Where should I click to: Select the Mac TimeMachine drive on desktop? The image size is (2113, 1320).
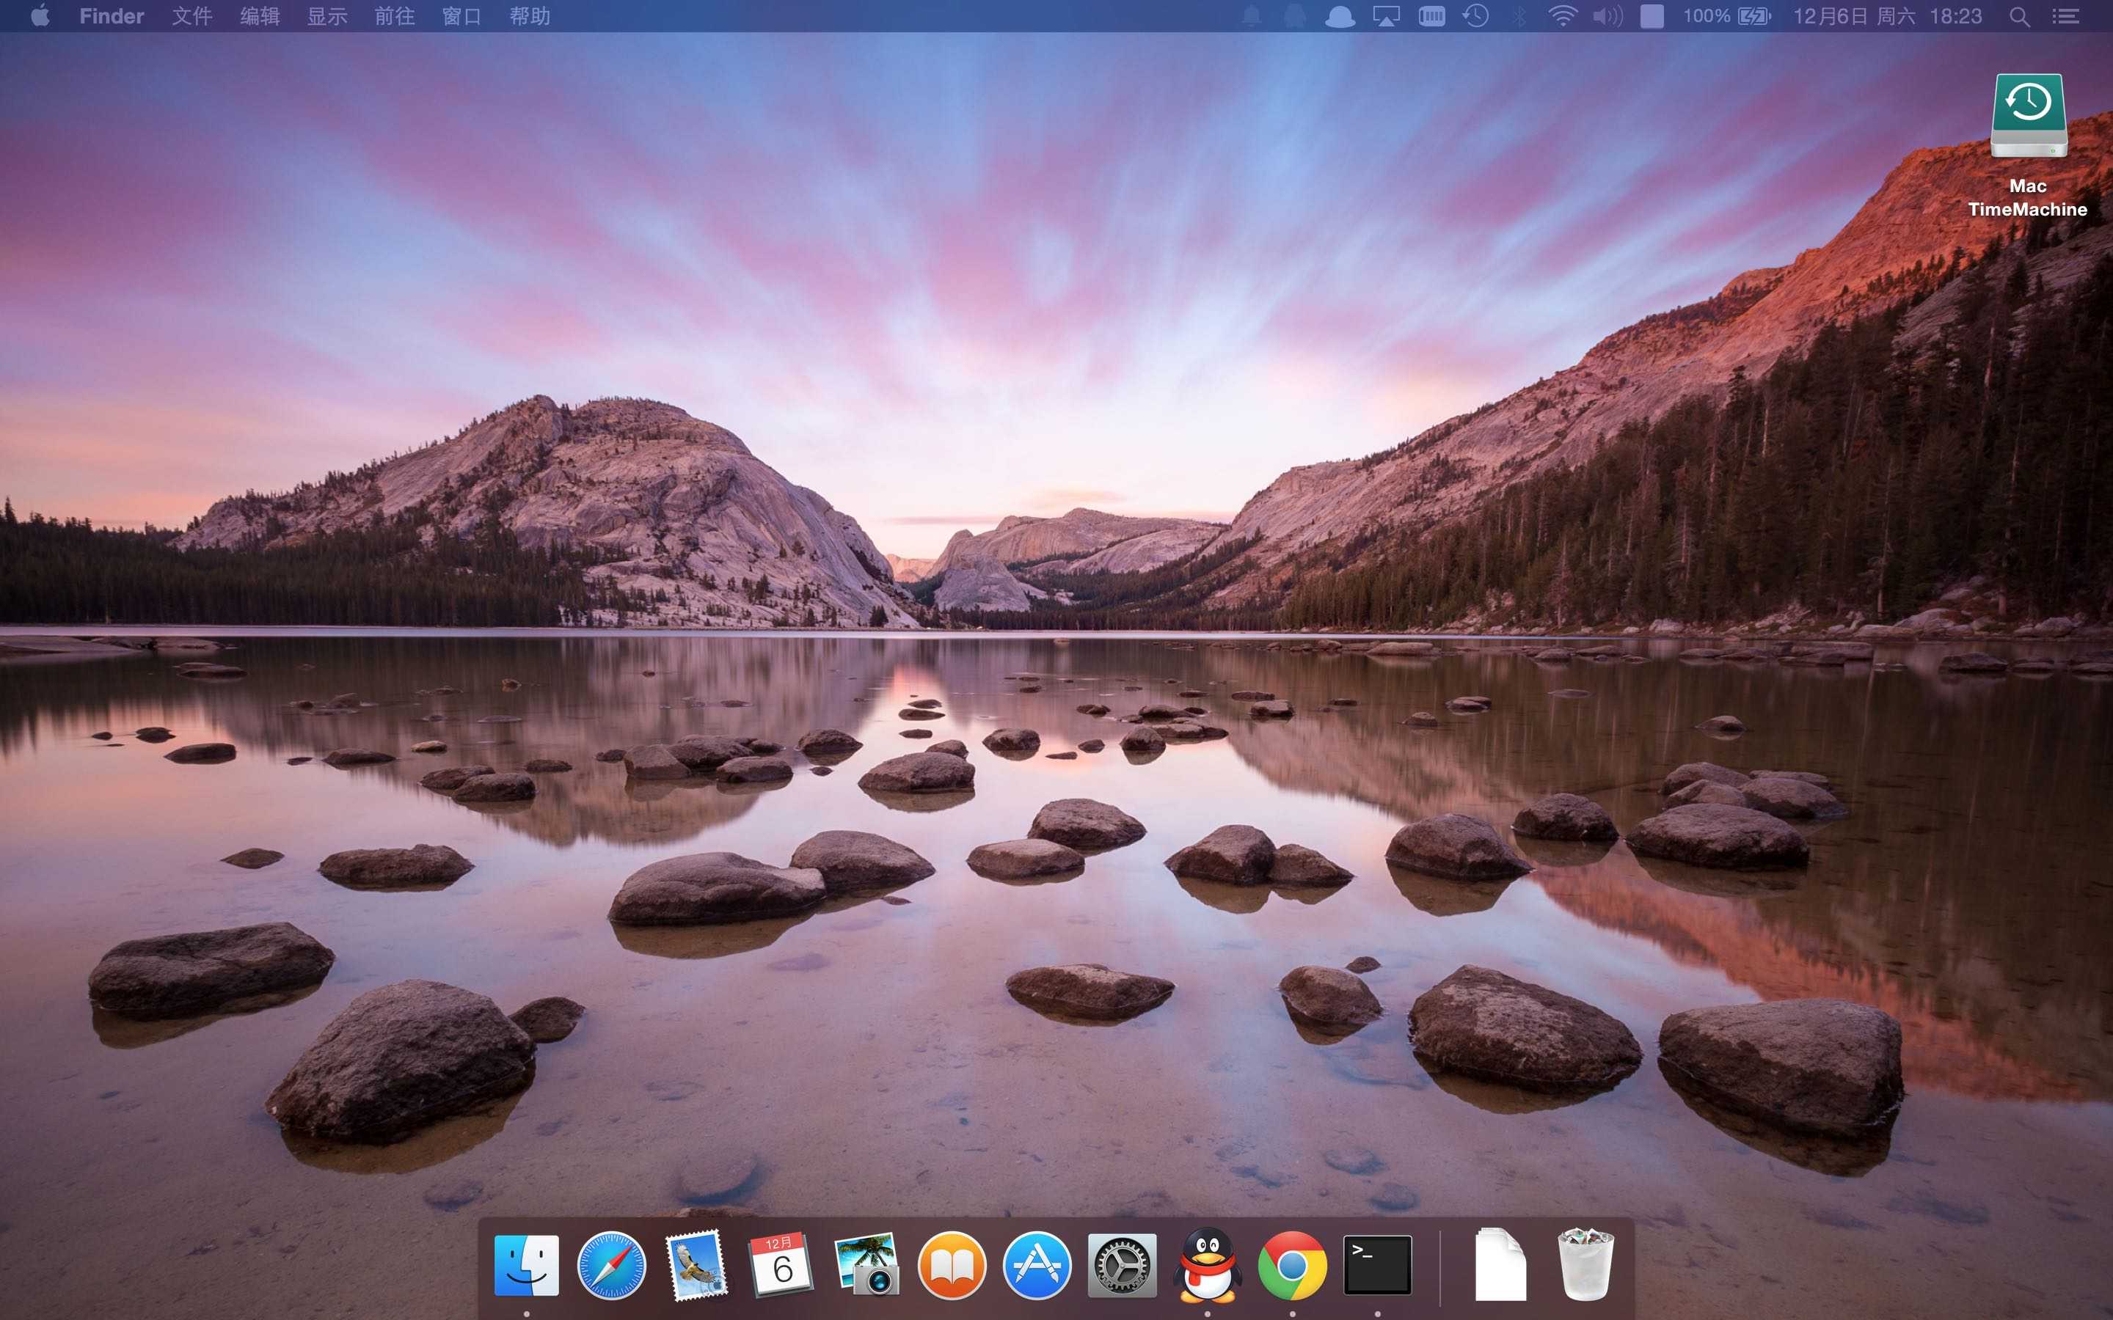(2027, 118)
